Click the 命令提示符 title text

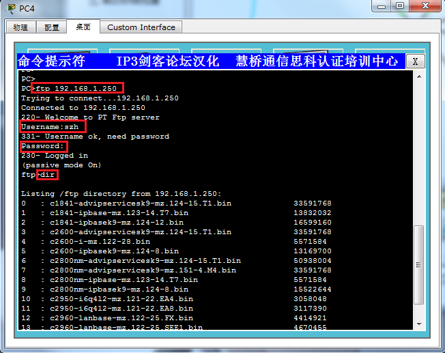[x=51, y=61]
